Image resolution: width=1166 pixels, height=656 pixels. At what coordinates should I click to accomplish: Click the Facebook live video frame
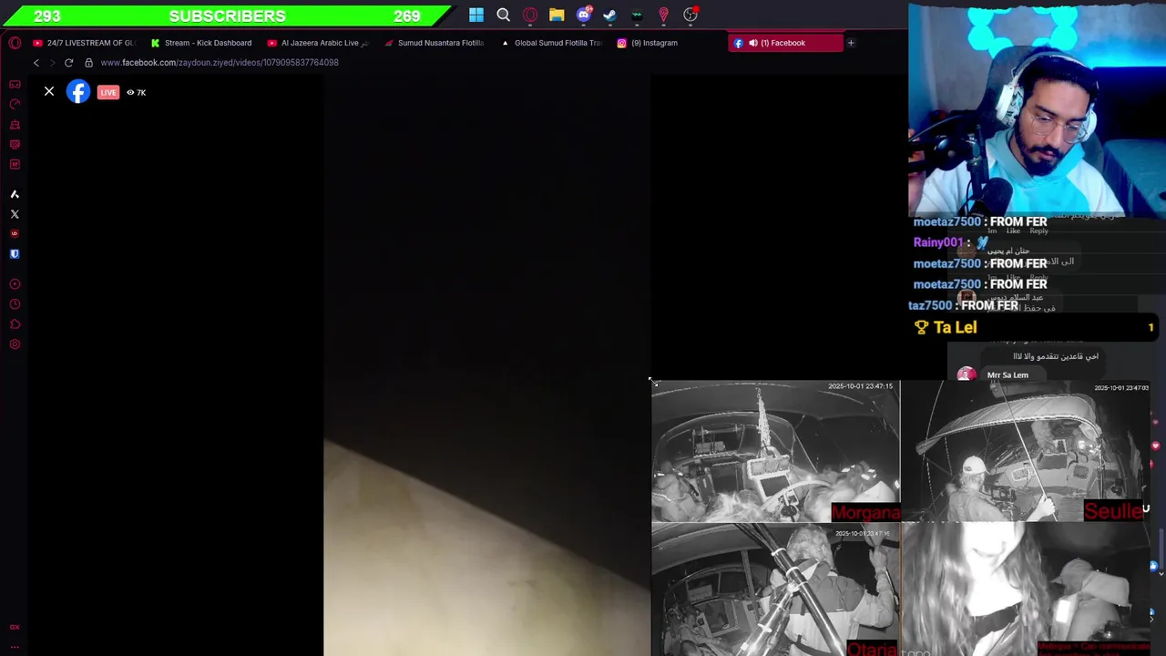(486, 364)
